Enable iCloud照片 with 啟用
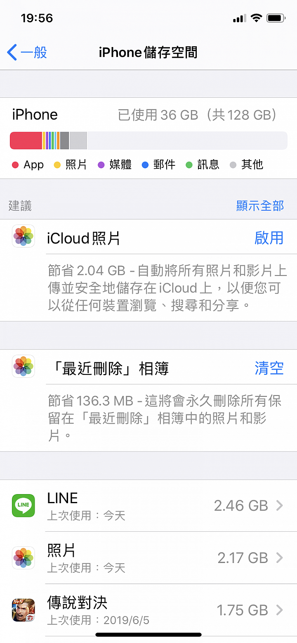 coord(269,238)
